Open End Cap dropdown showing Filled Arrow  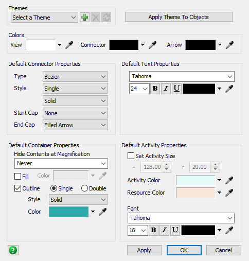(75, 125)
